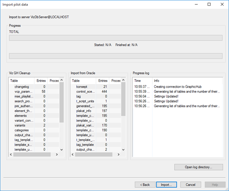The width and height of the screenshot is (229, 191).
Task: Click Import from Oracle vertical scrollbar thumb
Action: pyautogui.click(x=123, y=99)
